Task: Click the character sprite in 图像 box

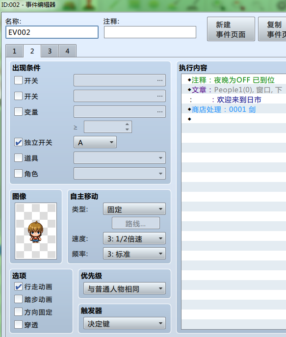Action: [x=36, y=231]
